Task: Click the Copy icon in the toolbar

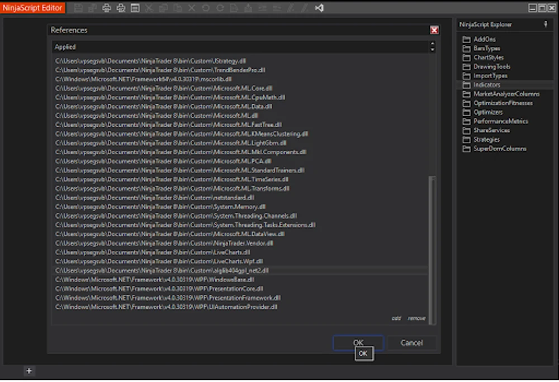Action: (x=163, y=8)
